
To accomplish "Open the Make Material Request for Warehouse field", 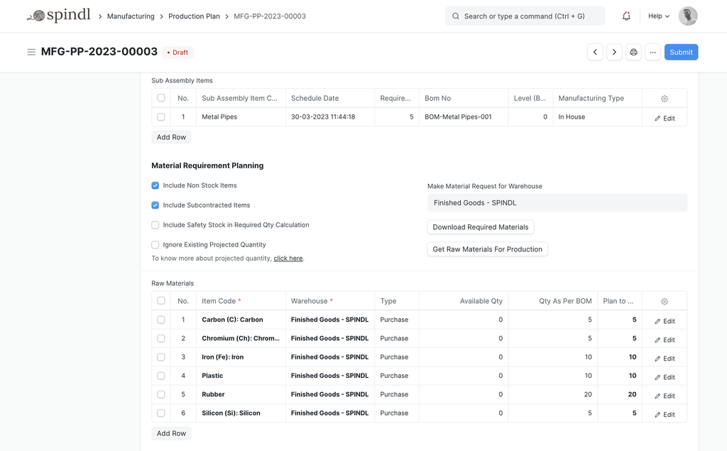I will pos(557,202).
